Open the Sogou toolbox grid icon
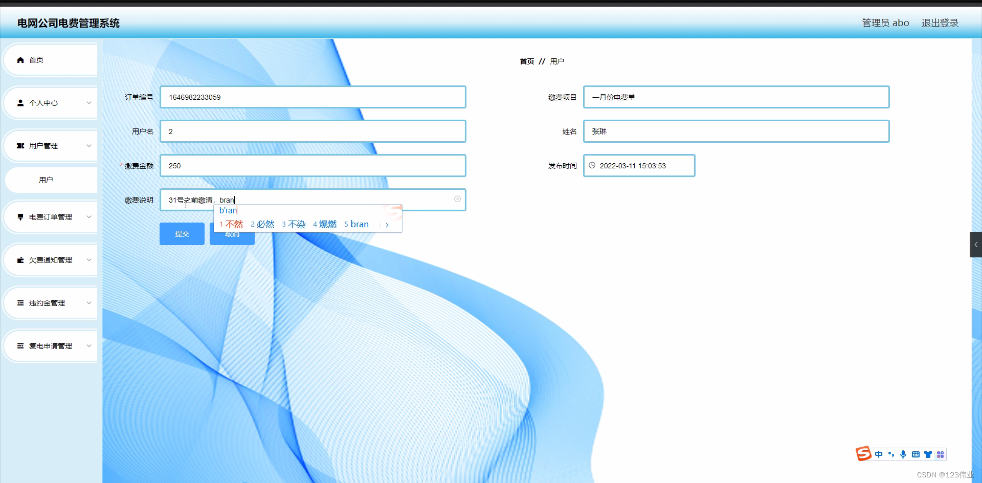This screenshot has width=982, height=483. [941, 454]
